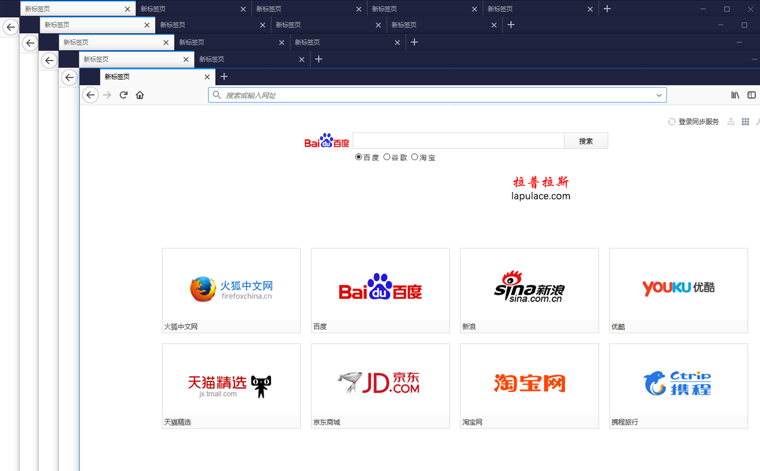Click the 登录同步服务 sign-in link
This screenshot has height=471, width=760.
click(x=698, y=121)
